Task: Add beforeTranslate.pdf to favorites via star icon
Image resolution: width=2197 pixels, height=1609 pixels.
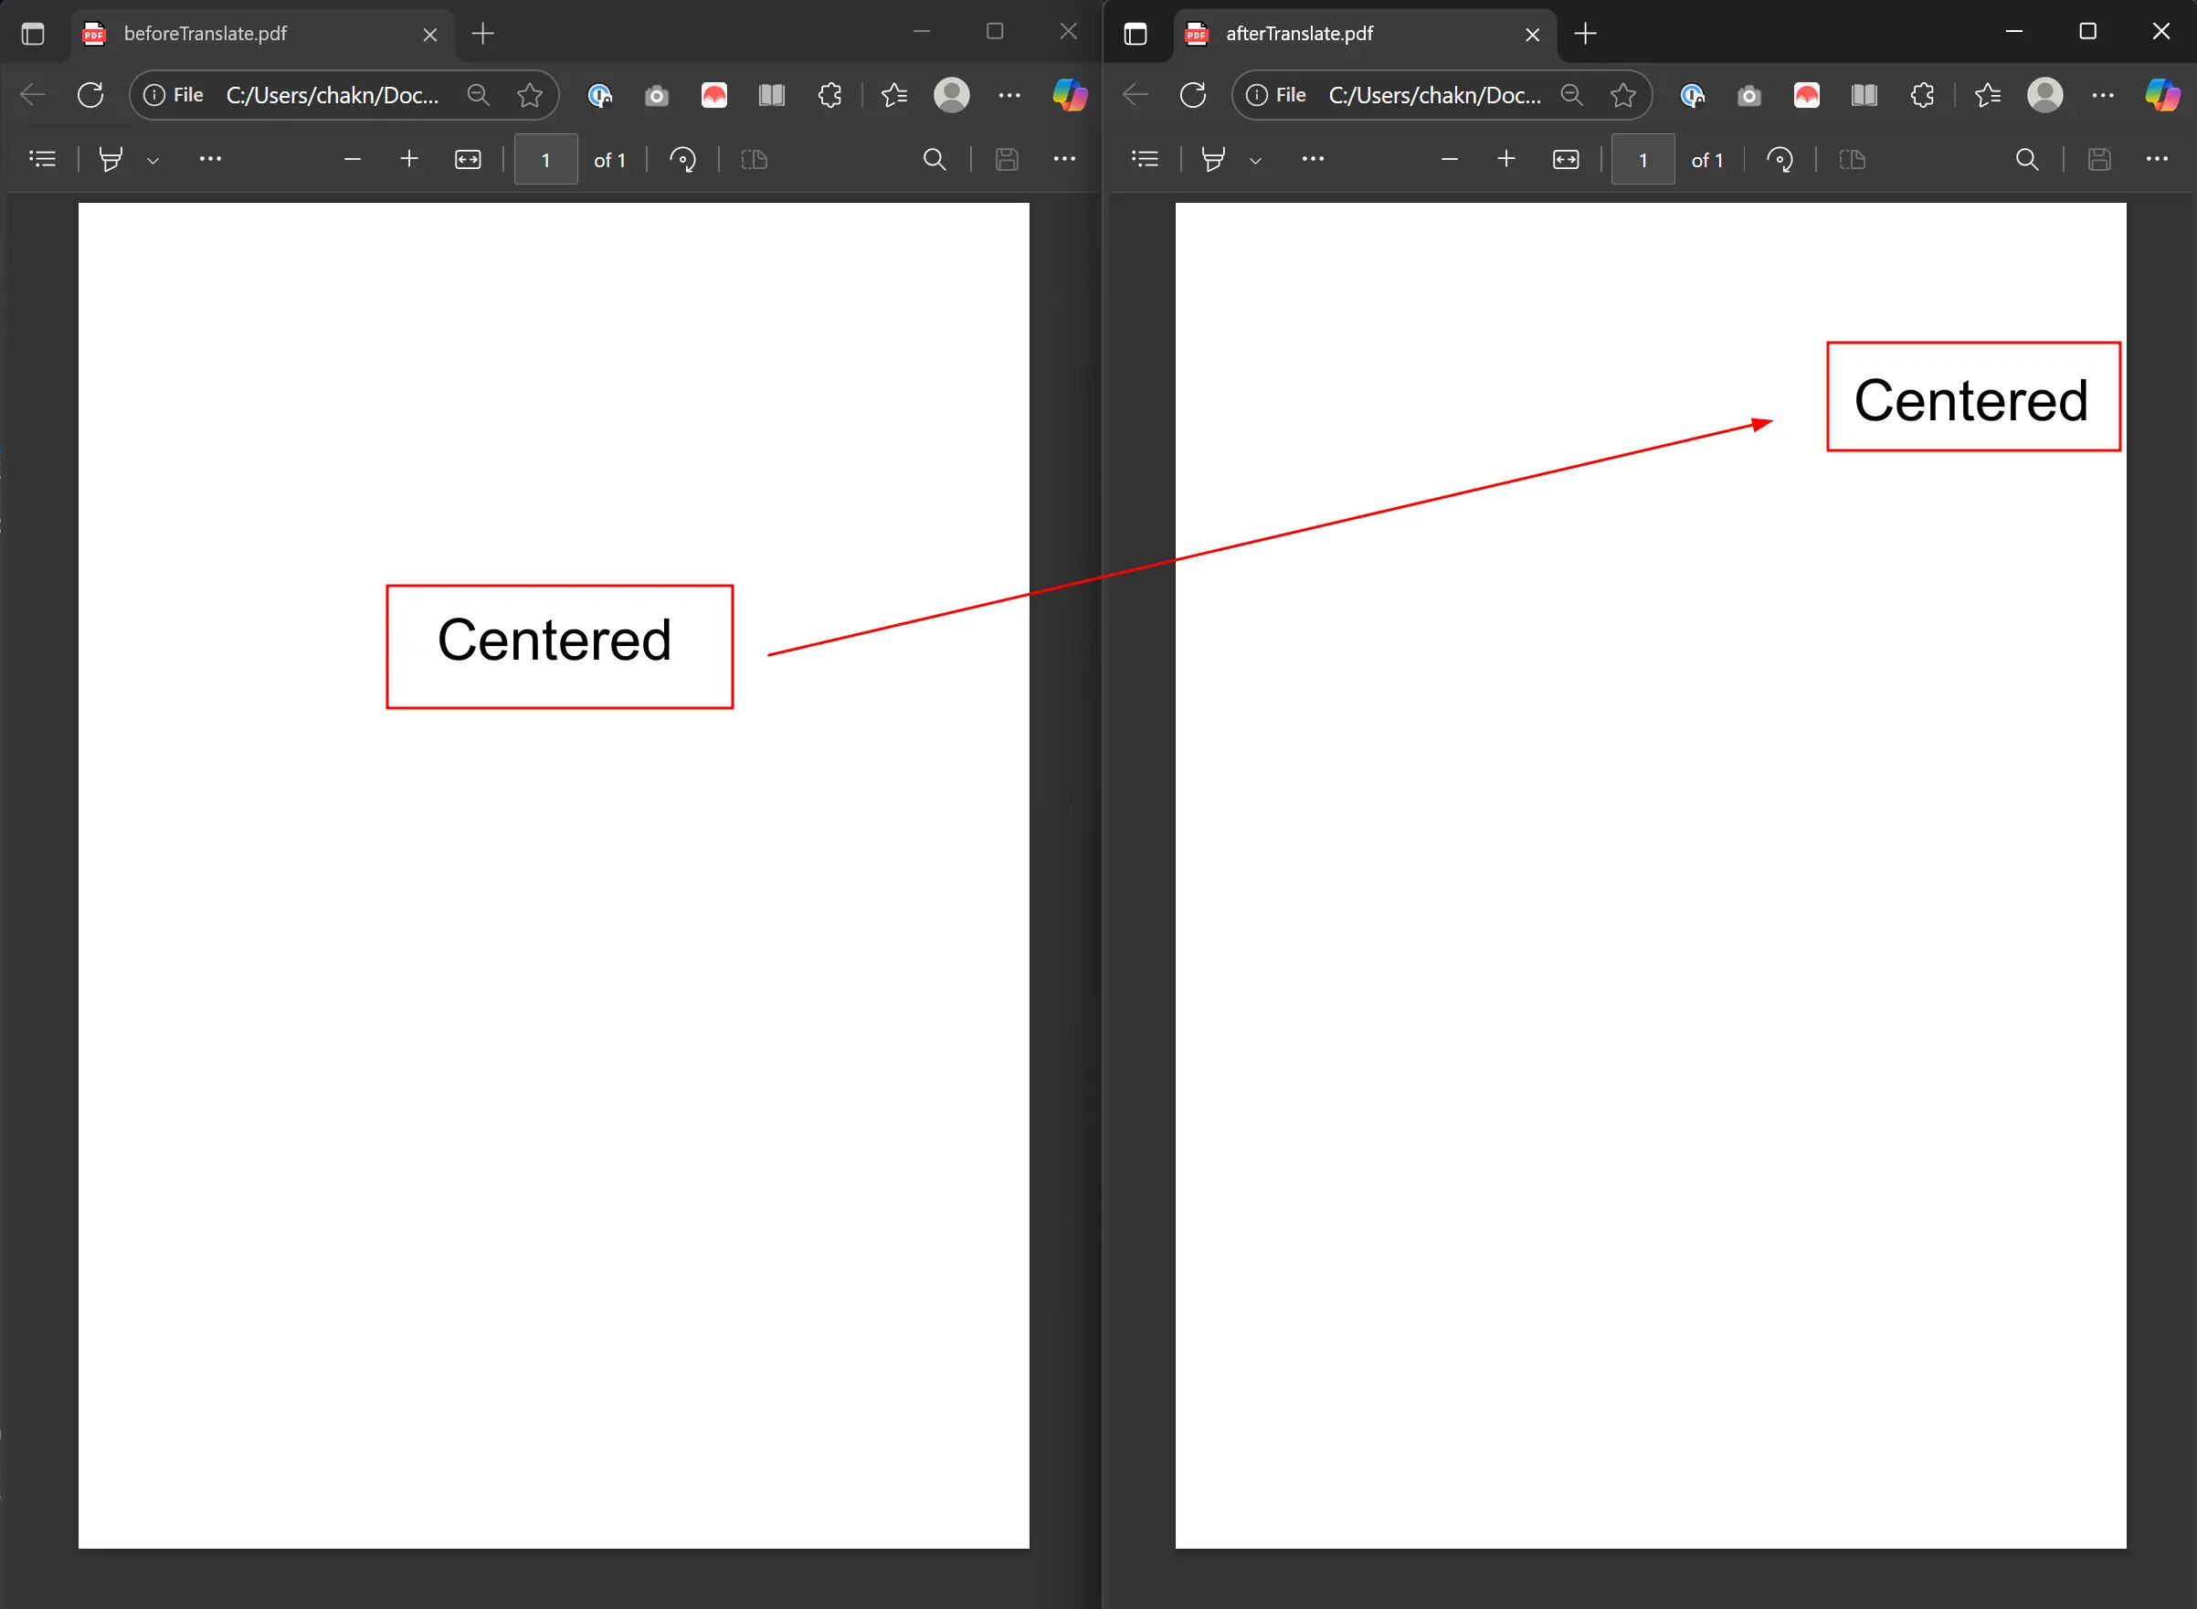Action: click(530, 94)
